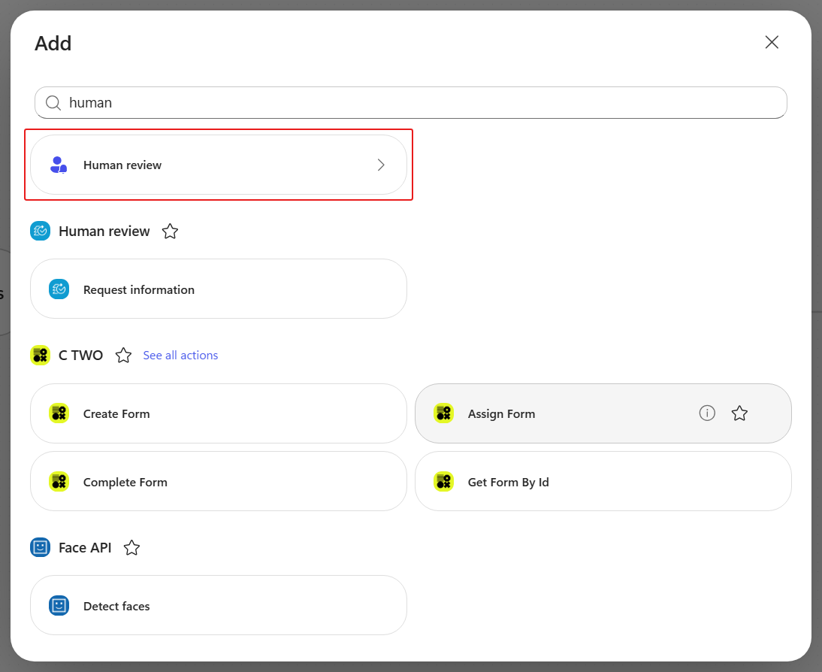Screen dimensions: 822x672
Task: Select the Create Form action
Action: [x=219, y=413]
